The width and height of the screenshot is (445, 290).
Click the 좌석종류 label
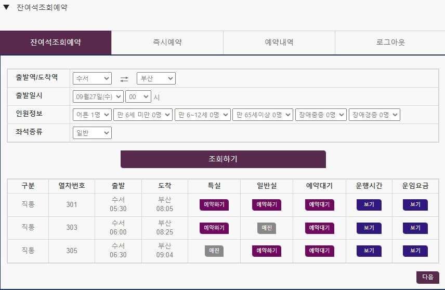coord(29,132)
